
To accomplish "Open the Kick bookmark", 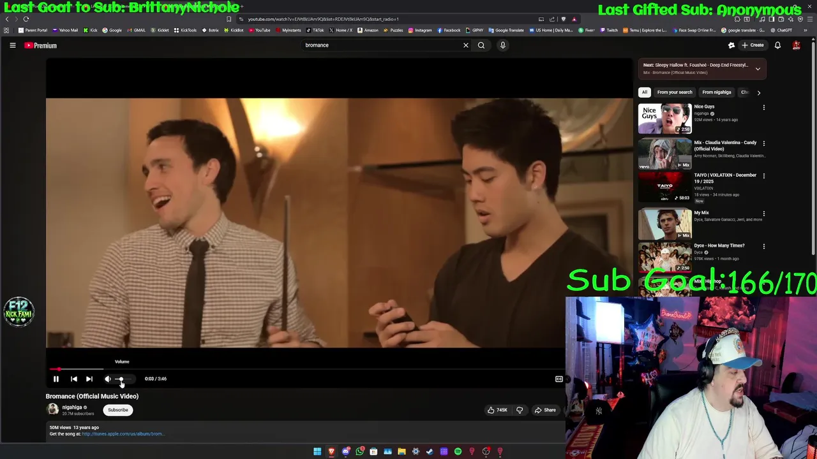I will (x=90, y=30).
